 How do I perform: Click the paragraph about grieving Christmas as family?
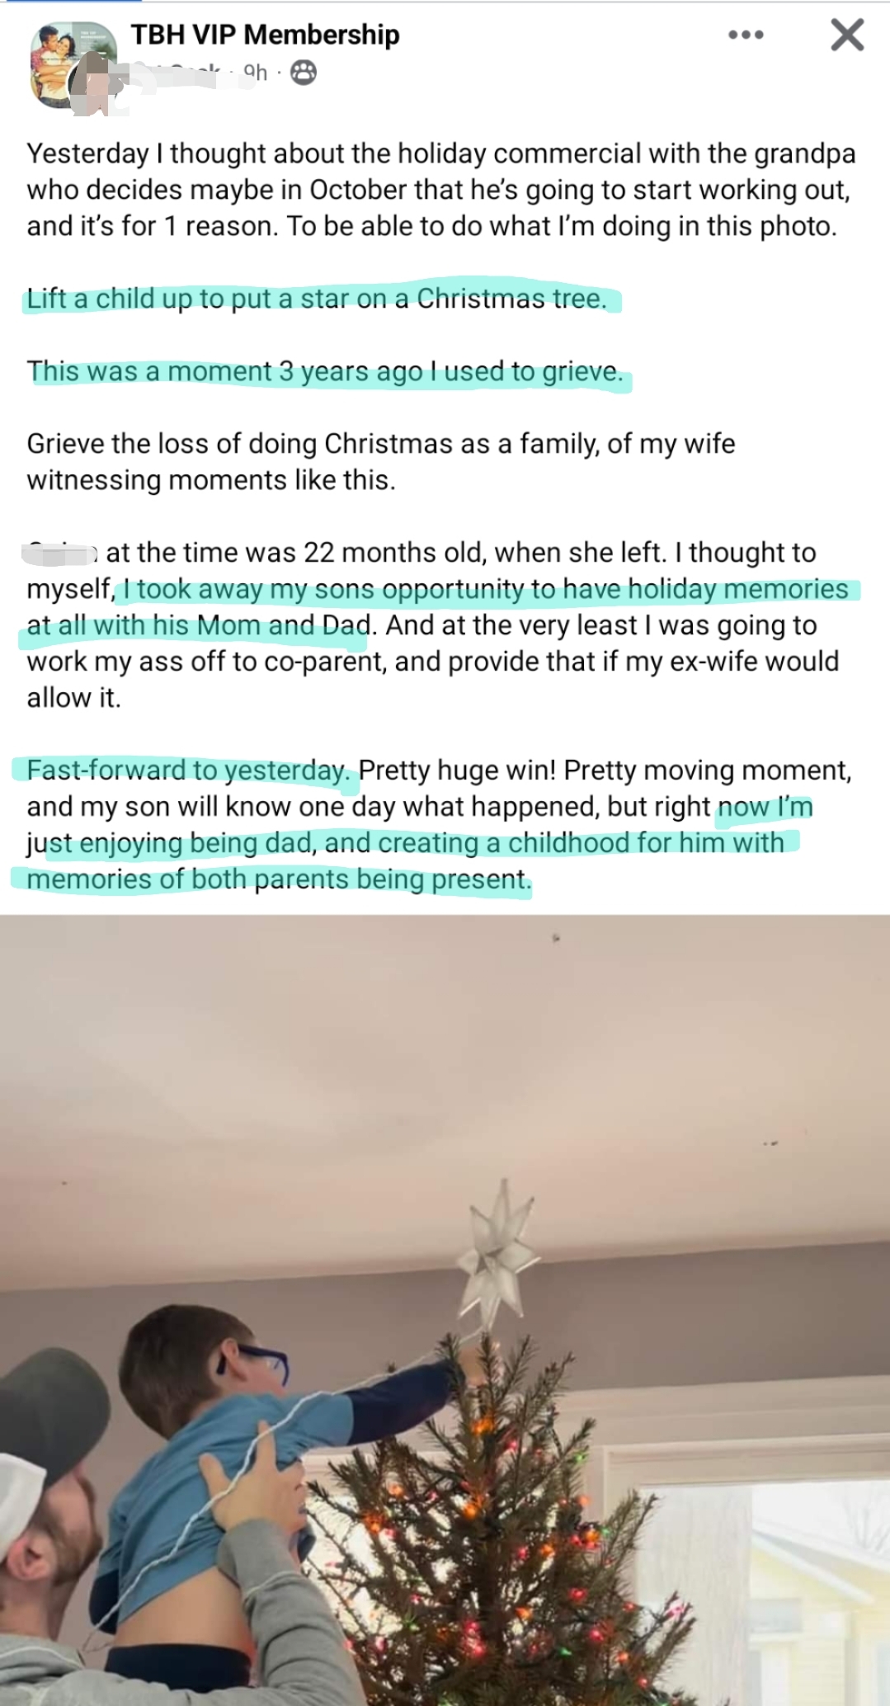(381, 462)
